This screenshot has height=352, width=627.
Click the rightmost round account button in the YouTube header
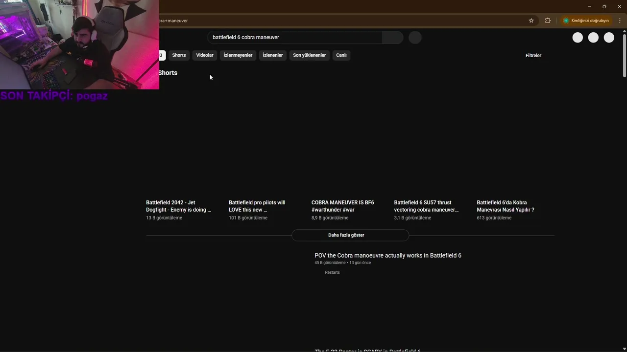[x=609, y=38]
